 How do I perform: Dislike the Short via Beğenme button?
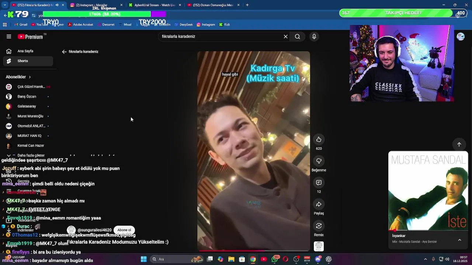tap(319, 161)
